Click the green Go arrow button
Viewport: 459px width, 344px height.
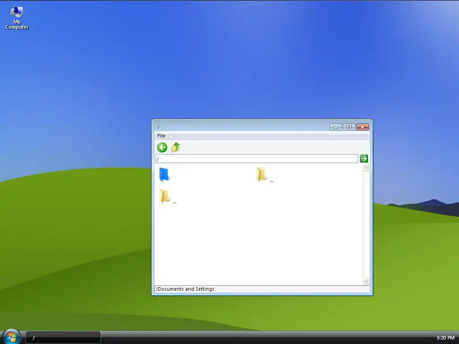(364, 159)
